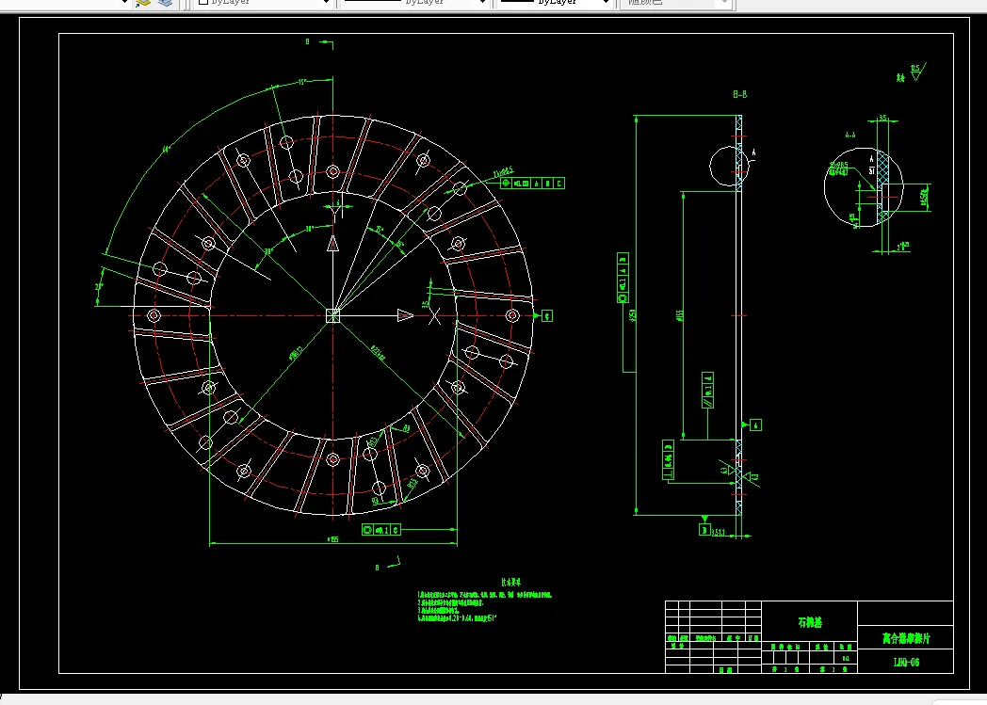Open the ByLayer linetype dropdown

[415, 3]
